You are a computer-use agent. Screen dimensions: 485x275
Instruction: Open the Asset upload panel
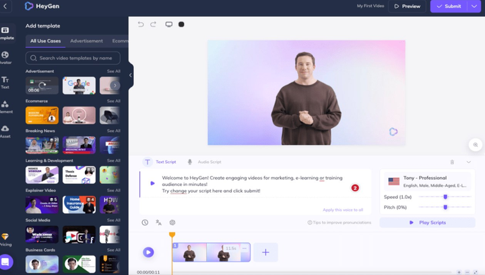[x=5, y=131]
